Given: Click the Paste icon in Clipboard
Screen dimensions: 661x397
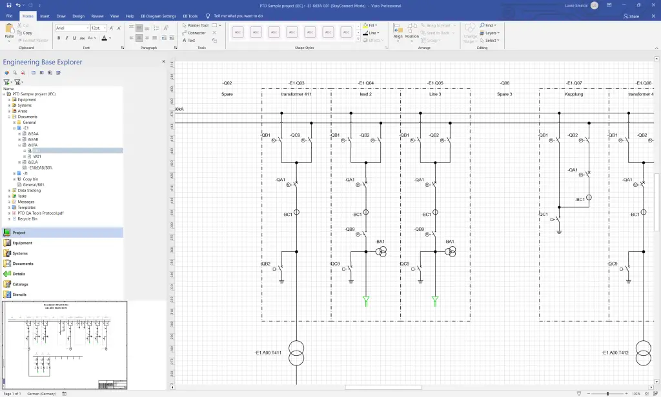Looking at the screenshot, I should 9,31.
